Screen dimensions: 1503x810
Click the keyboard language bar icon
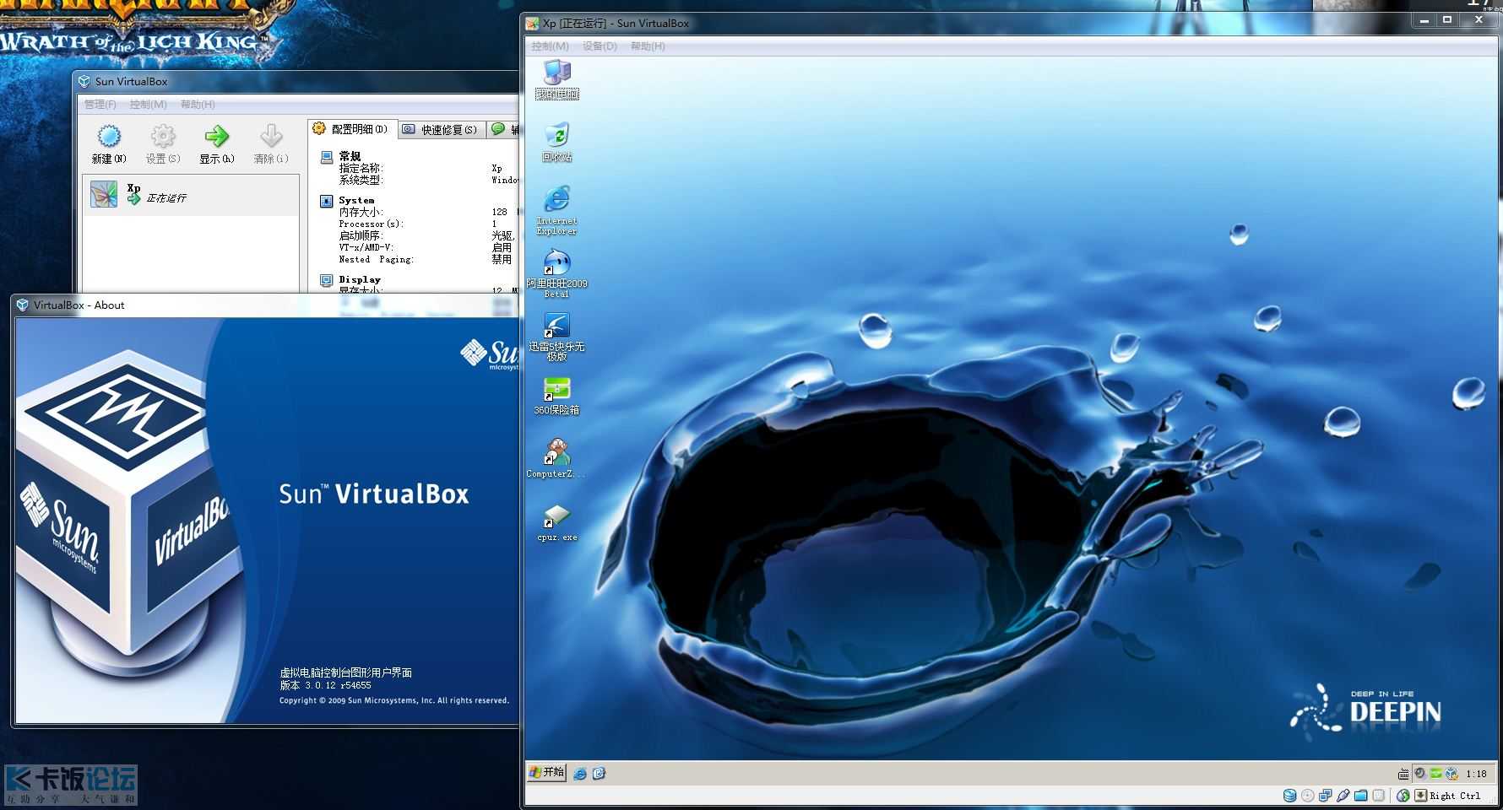click(1403, 774)
